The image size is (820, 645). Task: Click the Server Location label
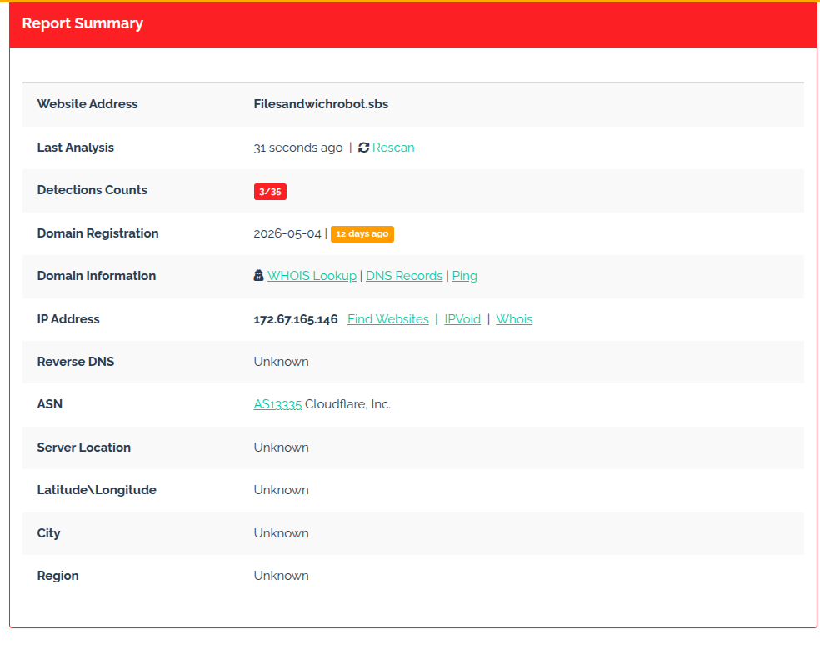click(83, 447)
